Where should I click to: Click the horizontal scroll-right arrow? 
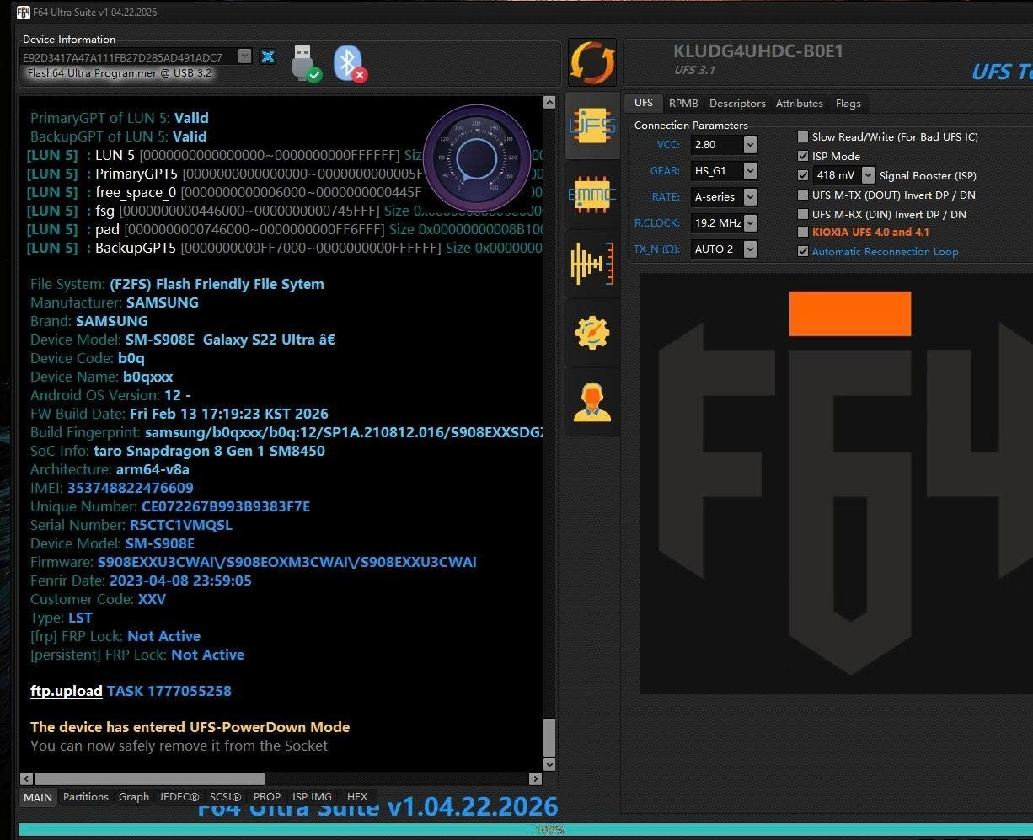(535, 778)
